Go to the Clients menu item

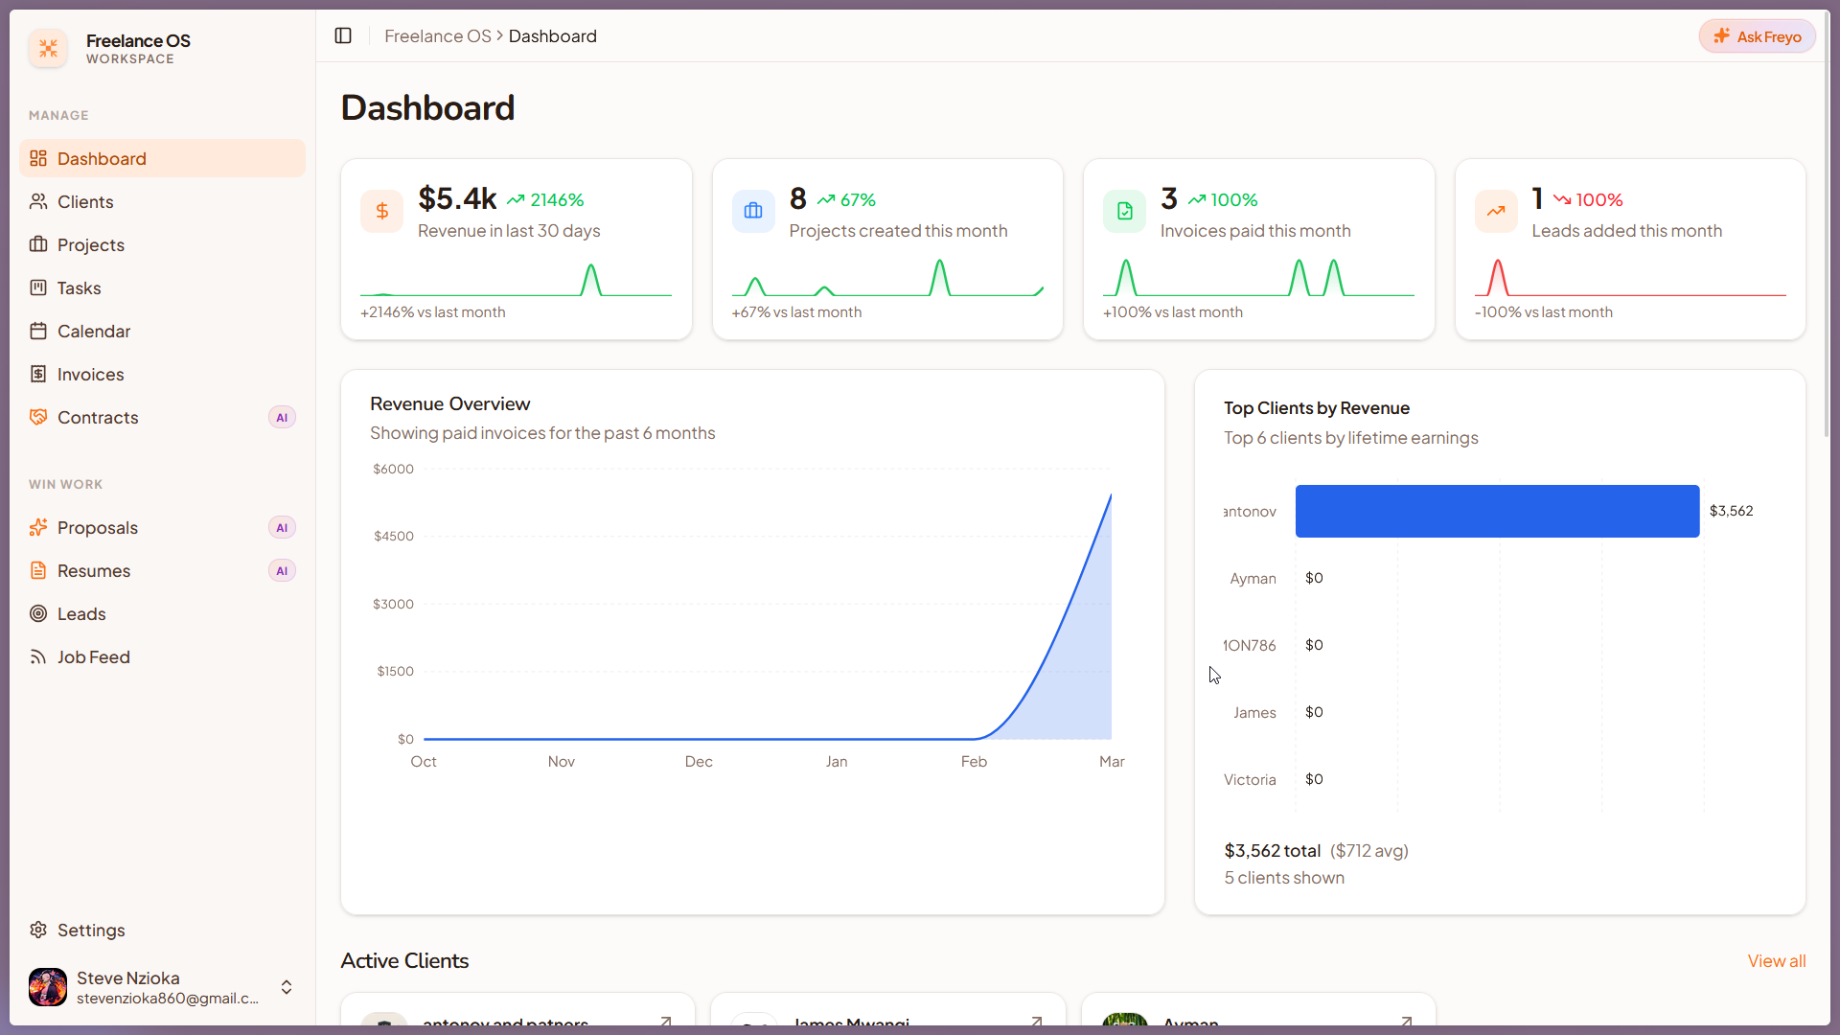tap(85, 202)
